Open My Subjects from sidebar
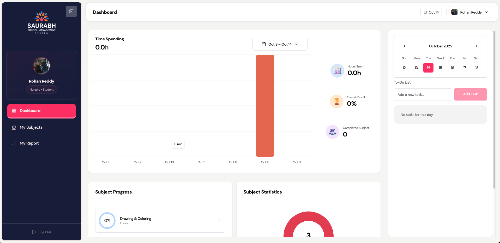Screen dimensions: 500x243 click(31, 127)
